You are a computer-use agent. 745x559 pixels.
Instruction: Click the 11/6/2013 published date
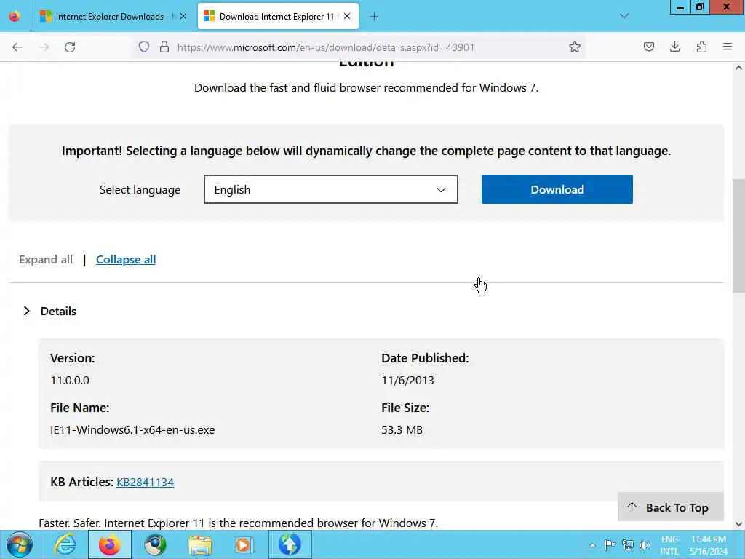tap(407, 380)
